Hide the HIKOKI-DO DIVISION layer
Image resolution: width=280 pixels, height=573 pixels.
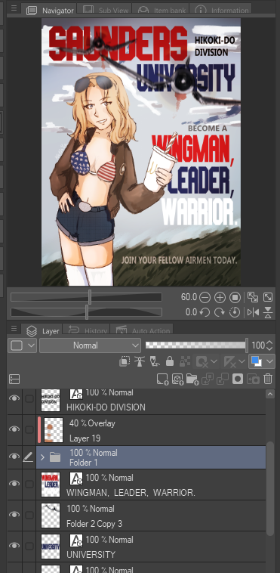click(14, 398)
